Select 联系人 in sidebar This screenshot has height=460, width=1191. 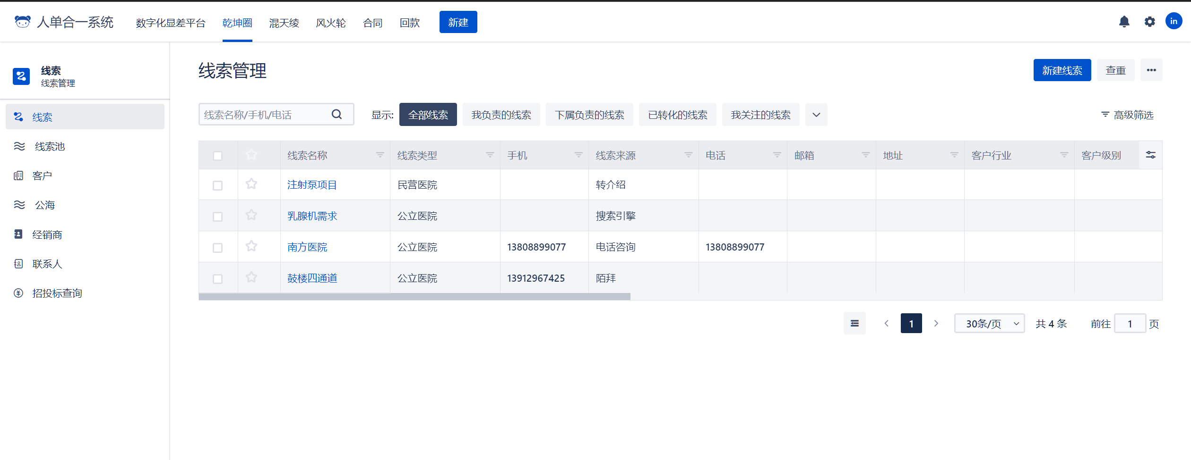85,264
